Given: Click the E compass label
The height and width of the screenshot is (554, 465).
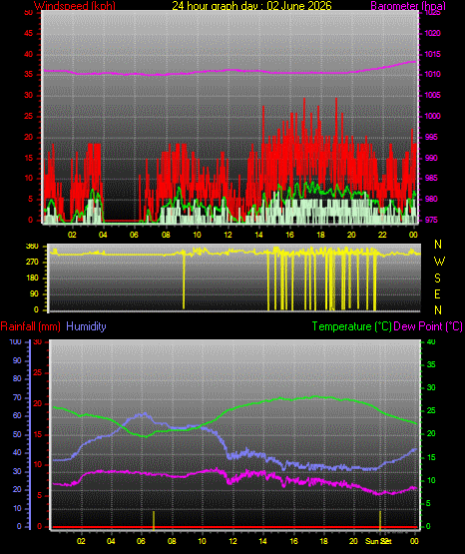Looking at the screenshot, I should coord(437,293).
